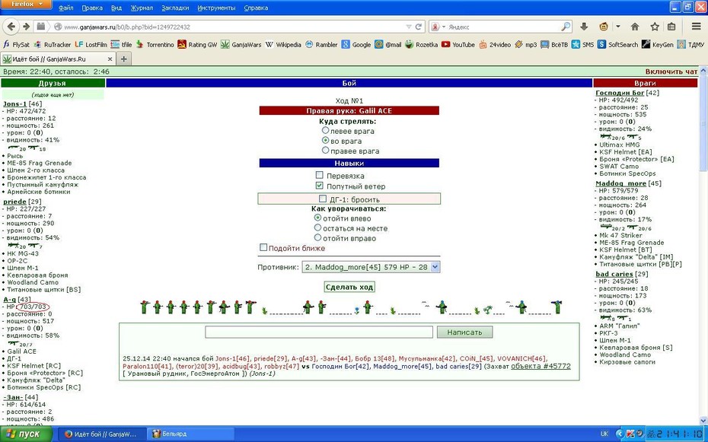Select 'остаться на месте' dodge option

[x=317, y=227]
